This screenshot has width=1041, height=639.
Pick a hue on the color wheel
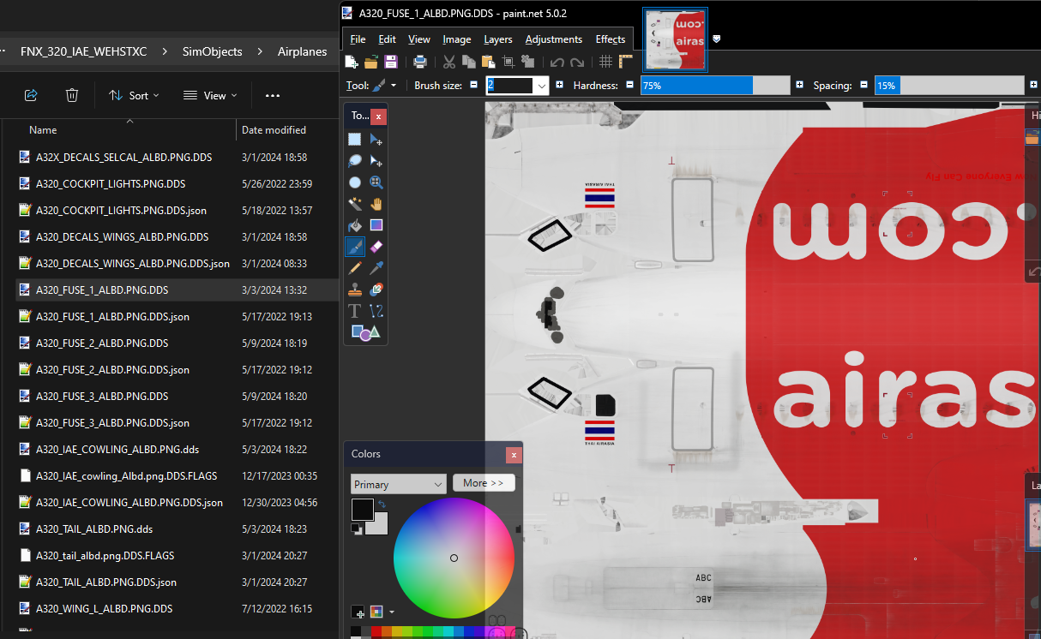tap(454, 558)
